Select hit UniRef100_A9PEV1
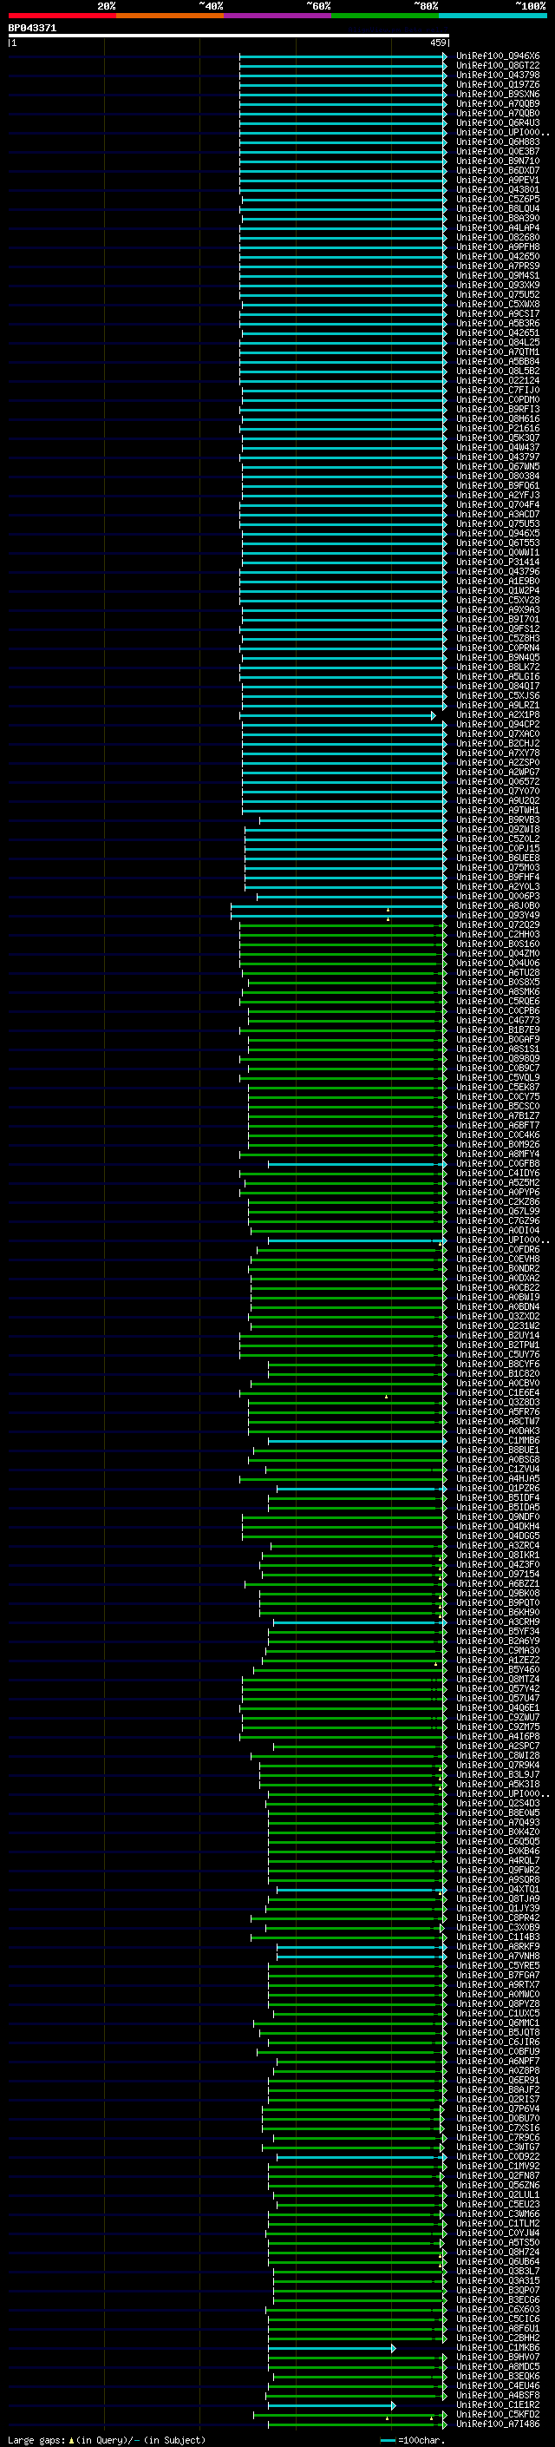This screenshot has height=2447, width=555. (497, 180)
